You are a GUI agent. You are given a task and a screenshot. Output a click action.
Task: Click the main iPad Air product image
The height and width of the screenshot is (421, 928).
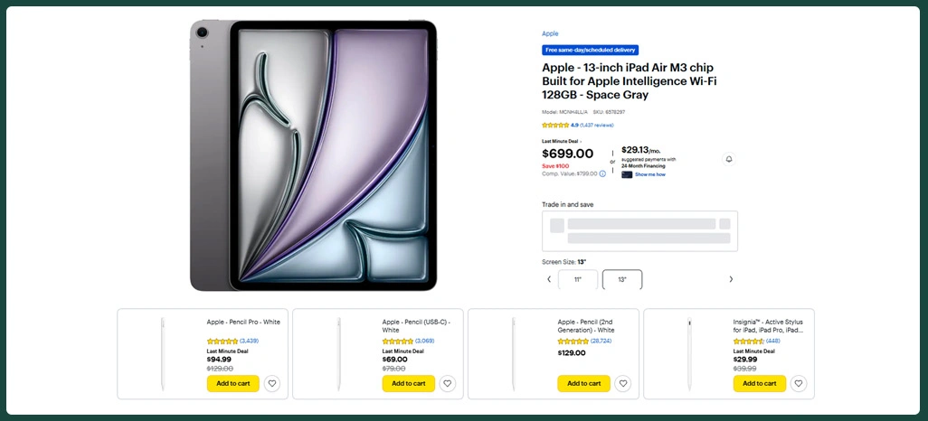click(313, 155)
